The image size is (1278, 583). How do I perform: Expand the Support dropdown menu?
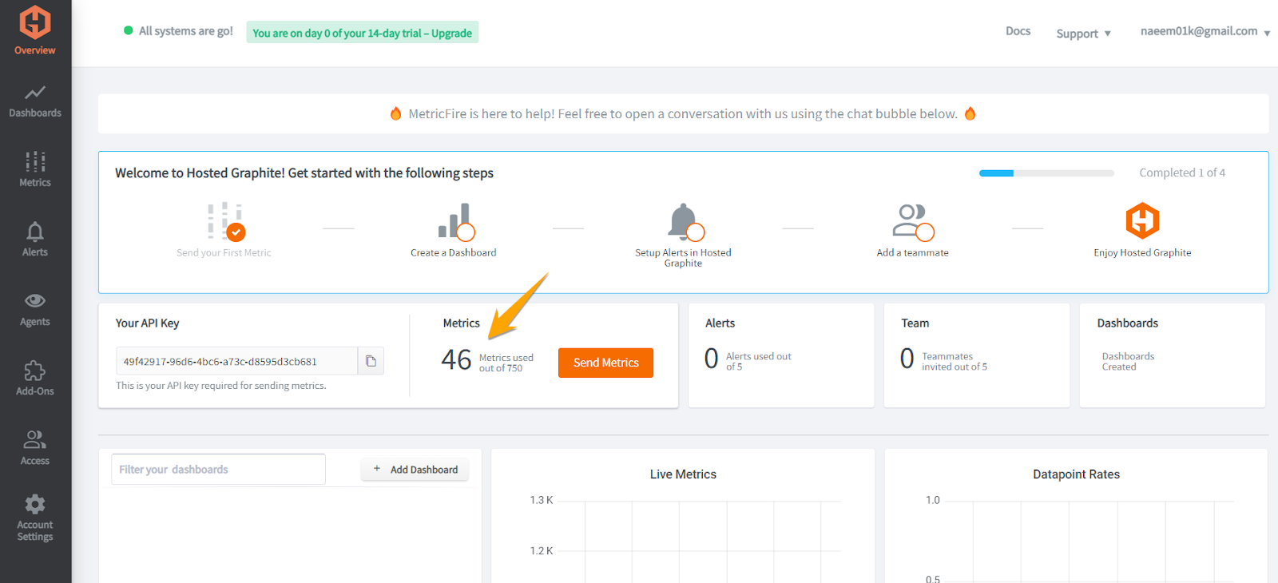1083,34
